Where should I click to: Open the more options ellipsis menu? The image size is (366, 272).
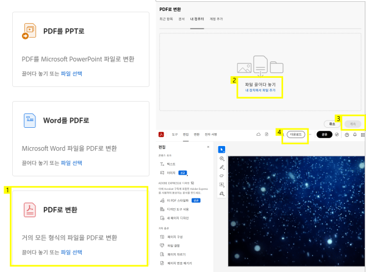pyautogui.click(x=310, y=134)
